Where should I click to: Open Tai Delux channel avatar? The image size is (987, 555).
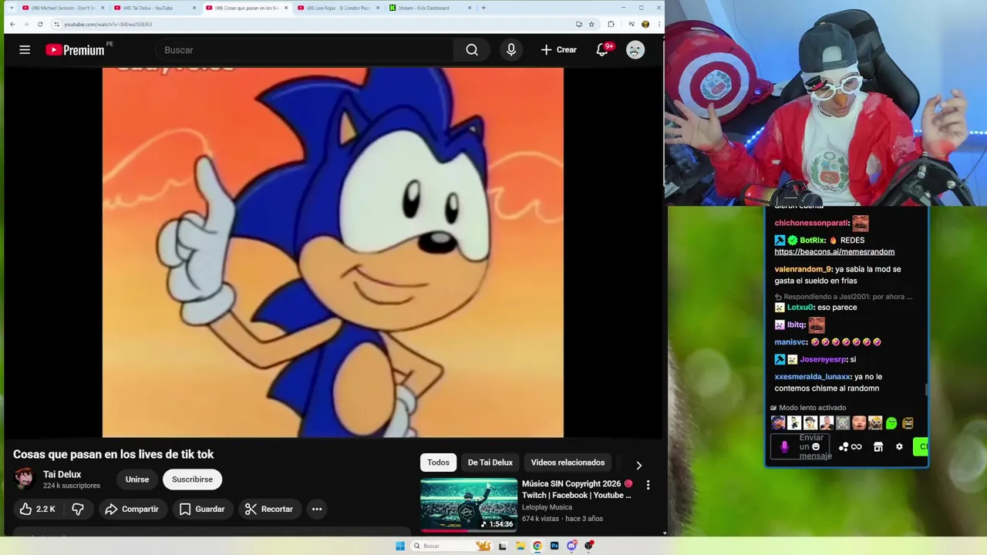pos(24,479)
